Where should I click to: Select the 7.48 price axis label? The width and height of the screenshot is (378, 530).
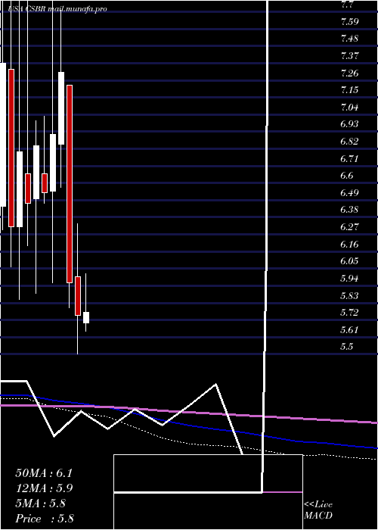pyautogui.click(x=349, y=39)
